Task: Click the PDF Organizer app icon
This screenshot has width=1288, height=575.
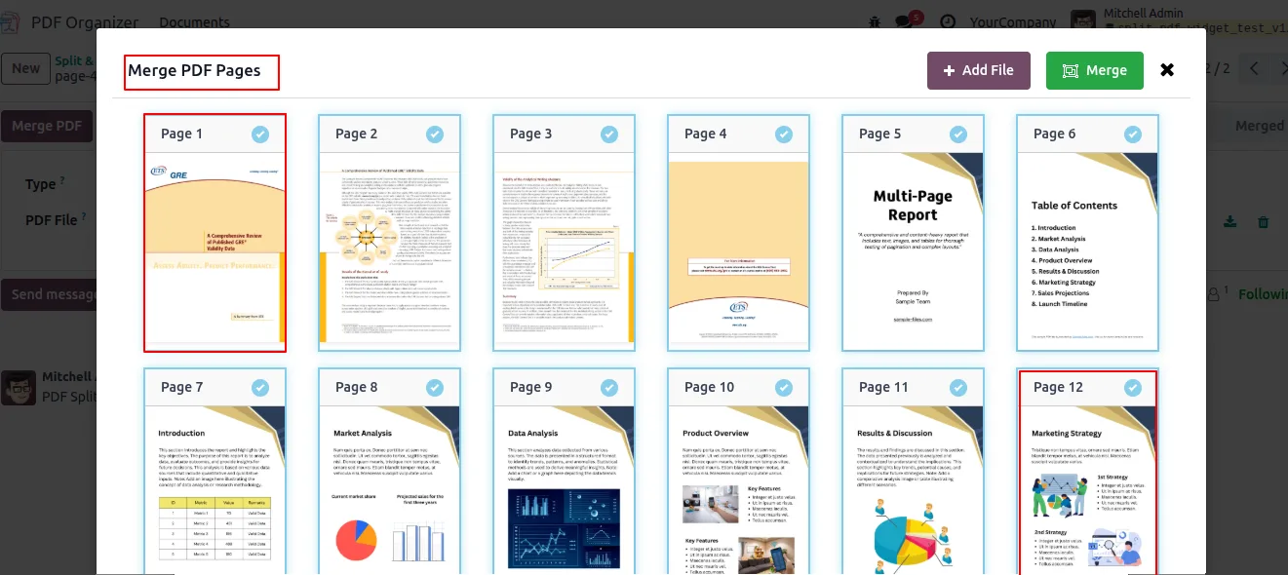Action: pyautogui.click(x=11, y=21)
